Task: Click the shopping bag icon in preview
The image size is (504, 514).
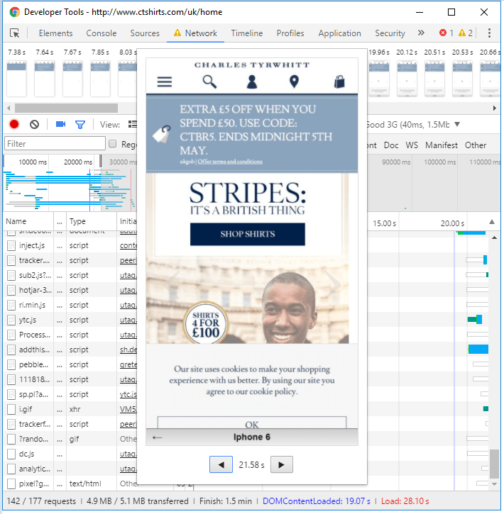Action: click(x=339, y=82)
